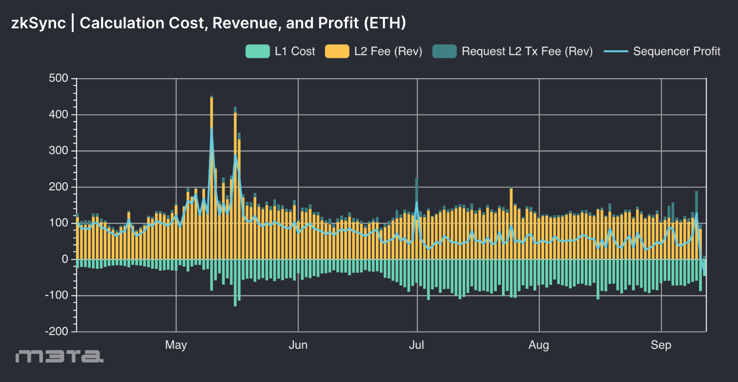Hide the "L2 Fee (Rev)" series via its label
This screenshot has width=738, height=382.
388,51
